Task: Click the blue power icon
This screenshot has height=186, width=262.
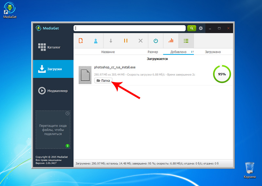Action: (156, 41)
